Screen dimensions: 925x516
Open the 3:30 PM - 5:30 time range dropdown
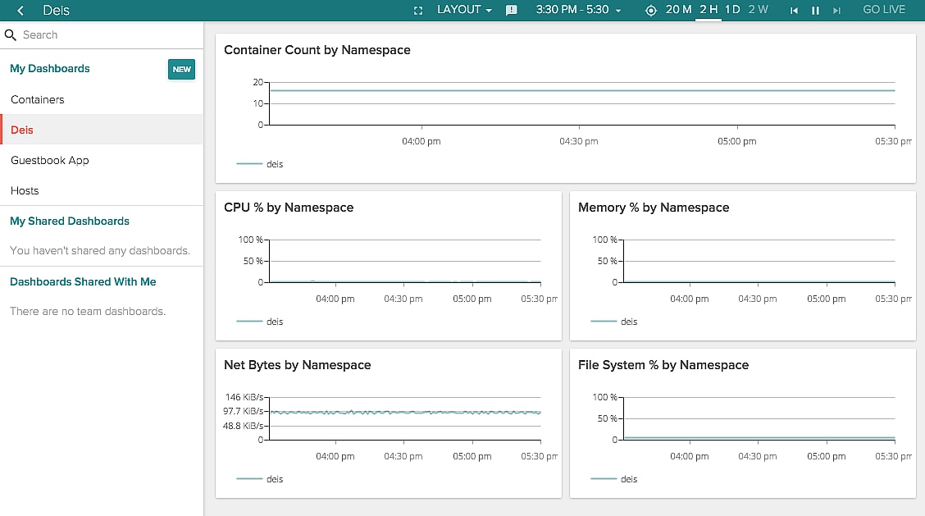pyautogui.click(x=578, y=10)
